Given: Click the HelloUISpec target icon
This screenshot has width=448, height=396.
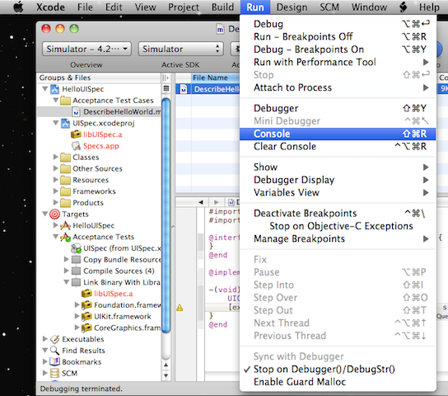Looking at the screenshot, I should pyautogui.click(x=65, y=225).
